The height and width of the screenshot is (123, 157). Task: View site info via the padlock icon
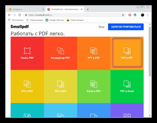[x=26, y=15]
